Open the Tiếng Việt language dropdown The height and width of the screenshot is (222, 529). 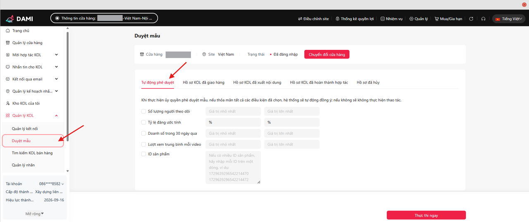509,19
